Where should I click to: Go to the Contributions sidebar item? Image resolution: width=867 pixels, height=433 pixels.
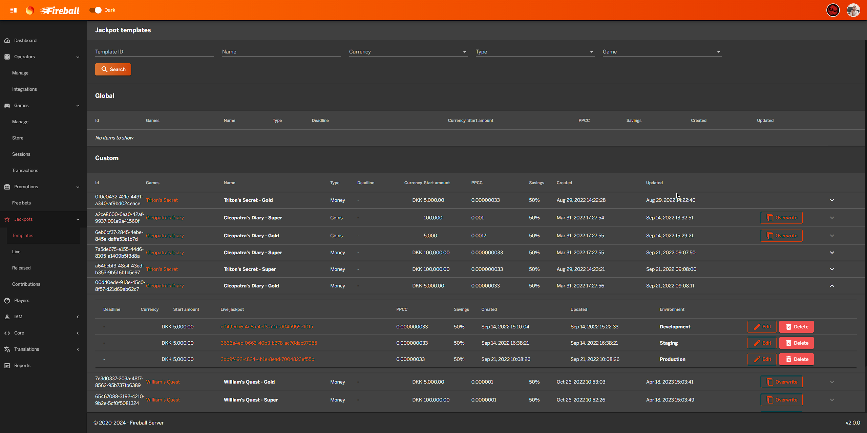tap(26, 284)
